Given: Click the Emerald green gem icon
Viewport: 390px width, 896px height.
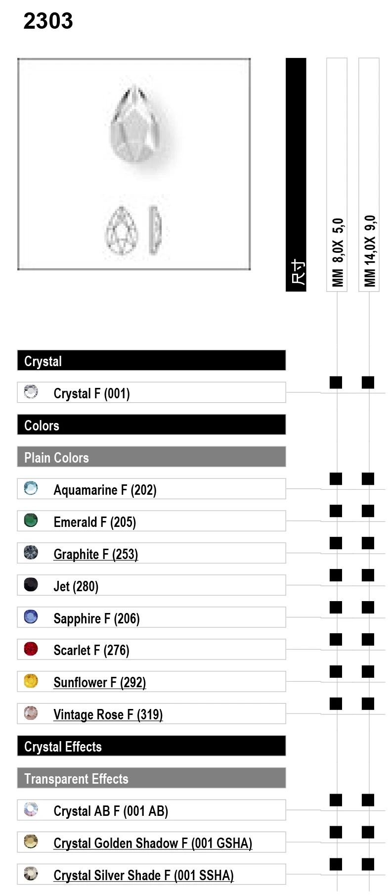Looking at the screenshot, I should point(31,520).
